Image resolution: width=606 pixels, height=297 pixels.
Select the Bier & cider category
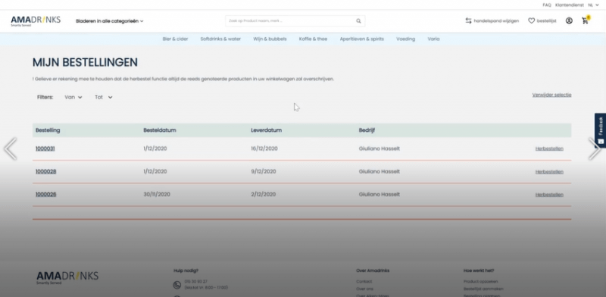175,39
